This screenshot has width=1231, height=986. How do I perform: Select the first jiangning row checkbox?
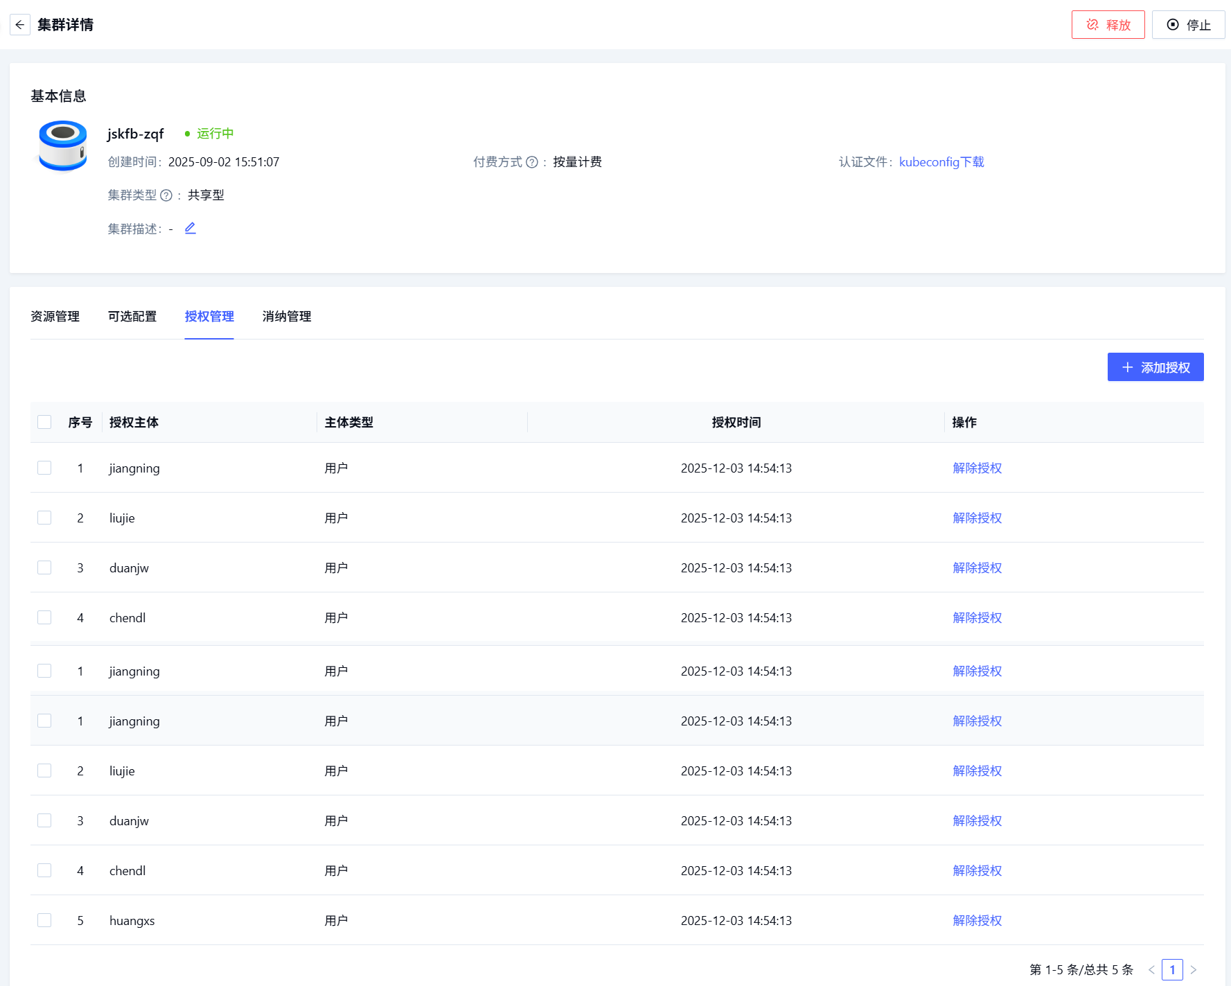pos(44,468)
